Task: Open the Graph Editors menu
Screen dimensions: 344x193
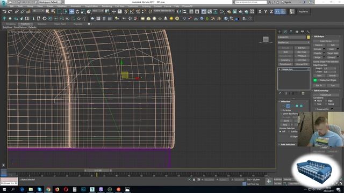Action: (x=91, y=6)
